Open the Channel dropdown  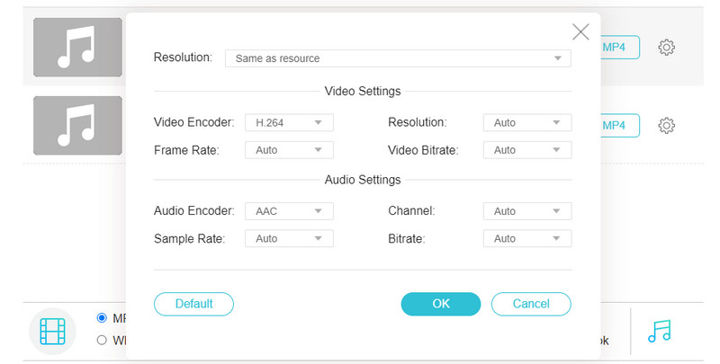coord(527,211)
